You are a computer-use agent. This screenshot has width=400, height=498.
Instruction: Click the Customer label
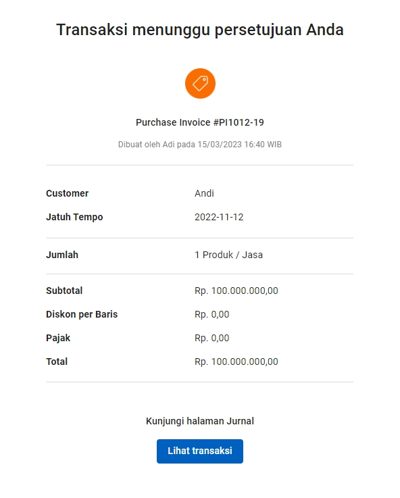point(68,193)
